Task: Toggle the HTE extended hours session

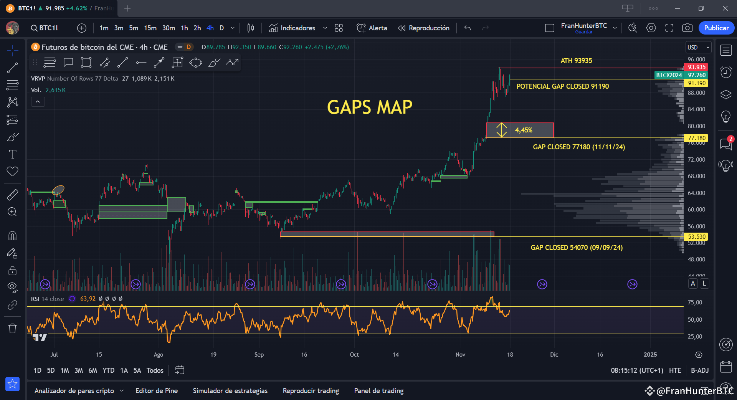Action: (x=675, y=370)
